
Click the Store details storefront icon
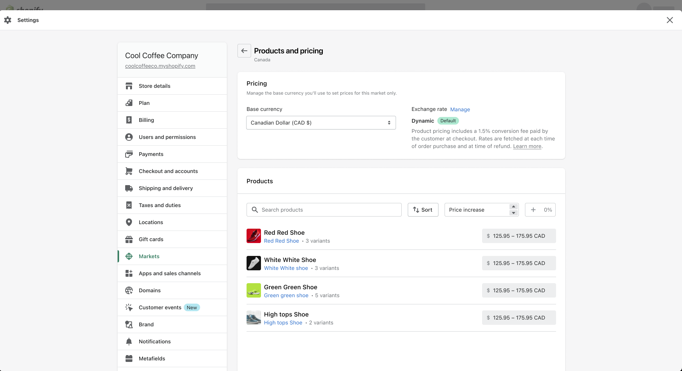(x=129, y=86)
